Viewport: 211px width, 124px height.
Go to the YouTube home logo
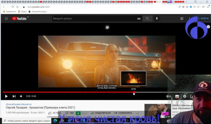pyautogui.click(x=19, y=18)
